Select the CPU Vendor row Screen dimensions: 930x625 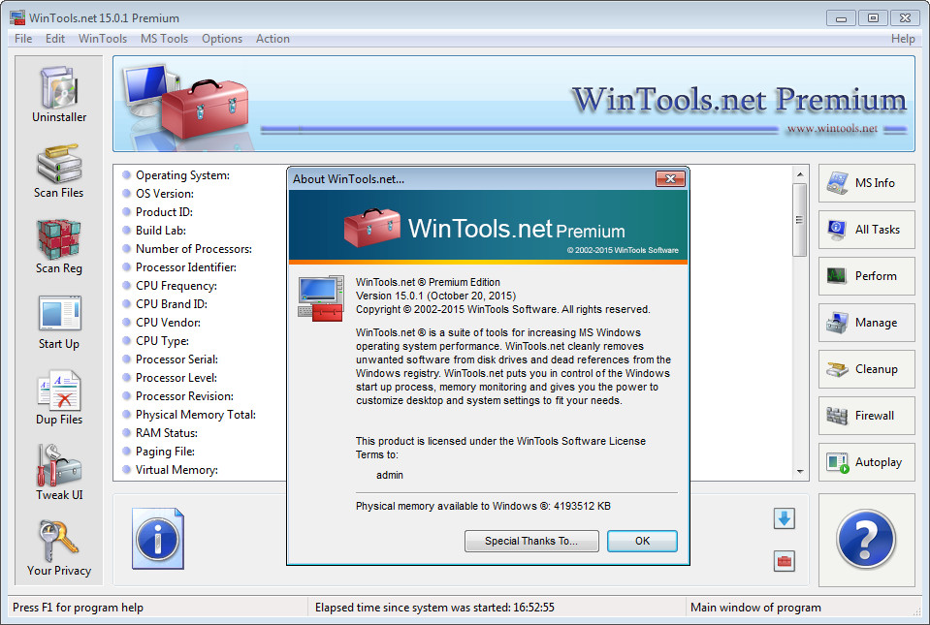[162, 323]
